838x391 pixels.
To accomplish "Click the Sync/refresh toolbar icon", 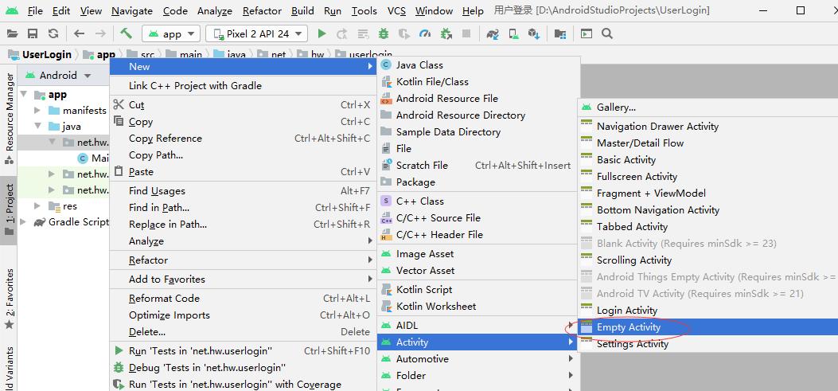I will [x=53, y=33].
